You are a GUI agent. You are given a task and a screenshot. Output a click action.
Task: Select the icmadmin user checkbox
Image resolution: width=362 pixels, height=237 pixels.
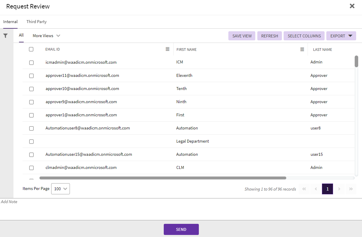point(31,63)
